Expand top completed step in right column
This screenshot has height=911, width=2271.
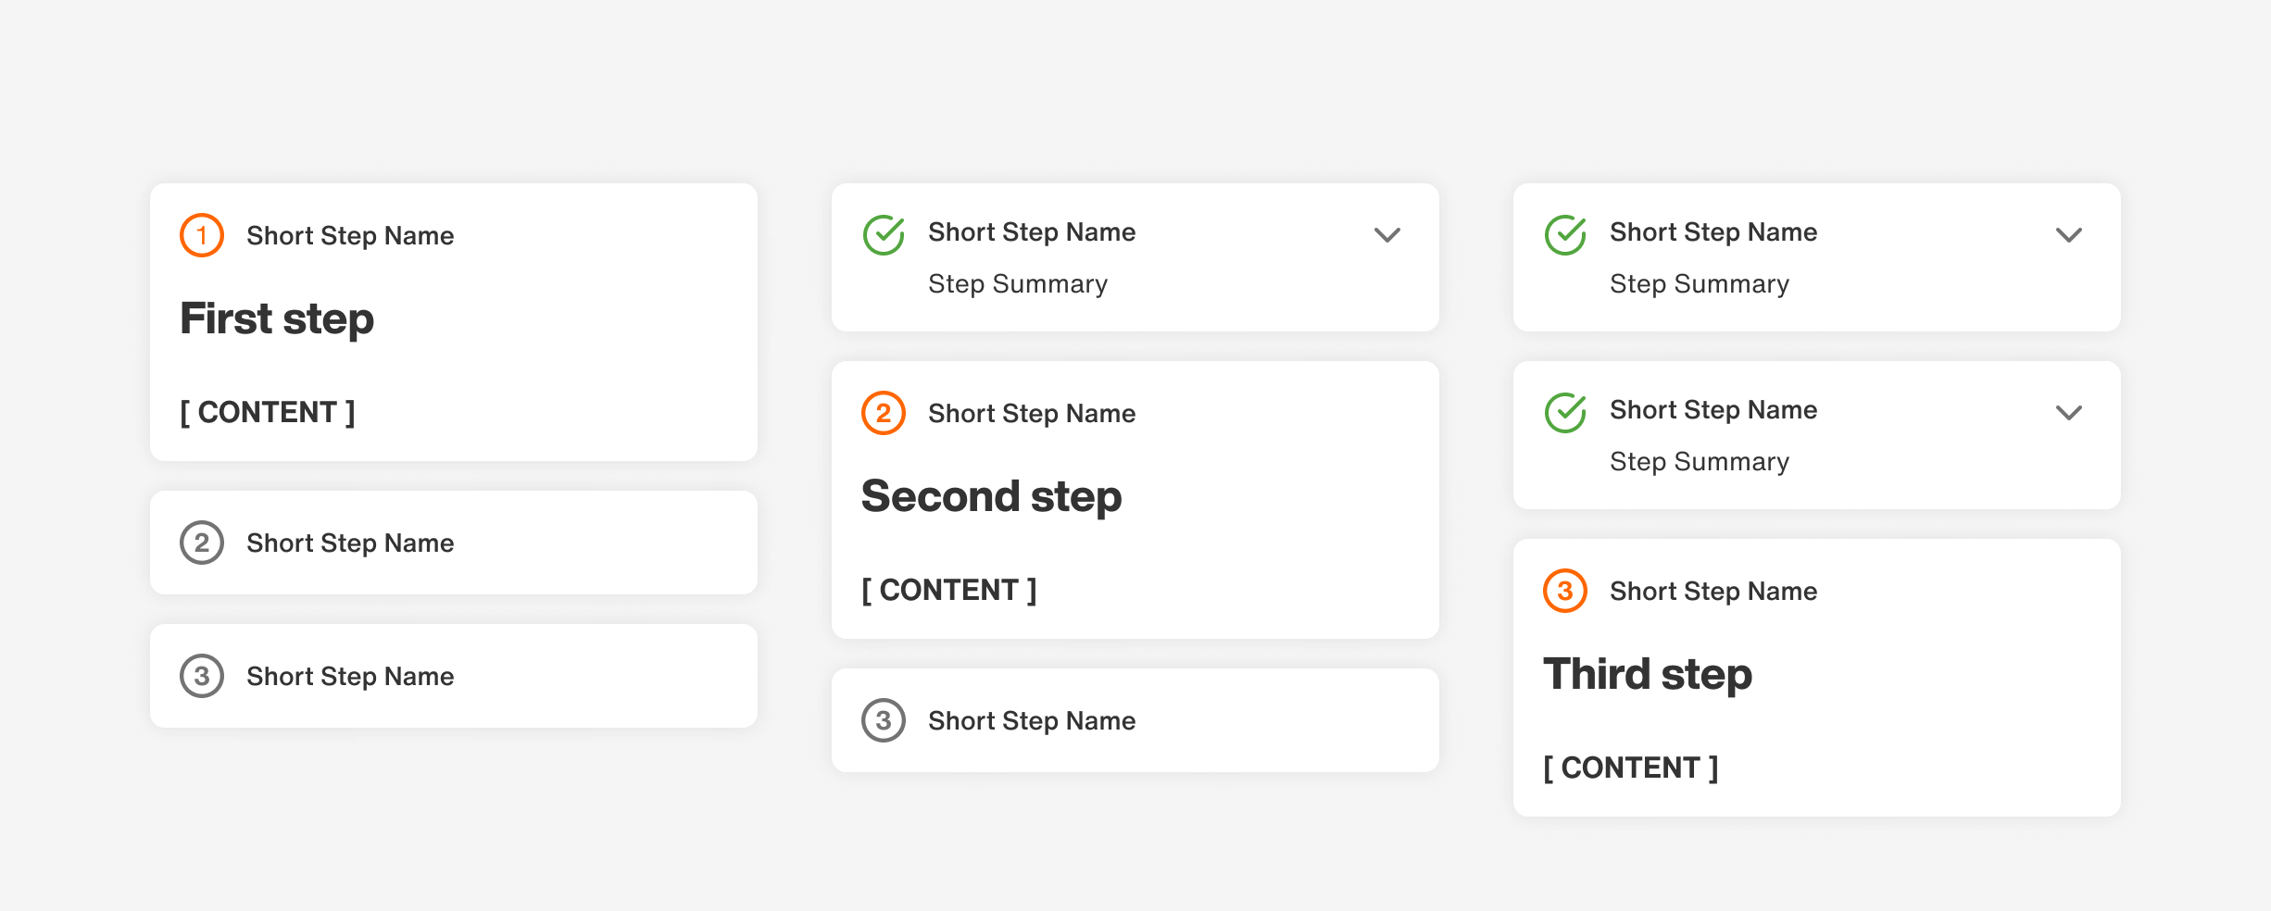point(2068,235)
